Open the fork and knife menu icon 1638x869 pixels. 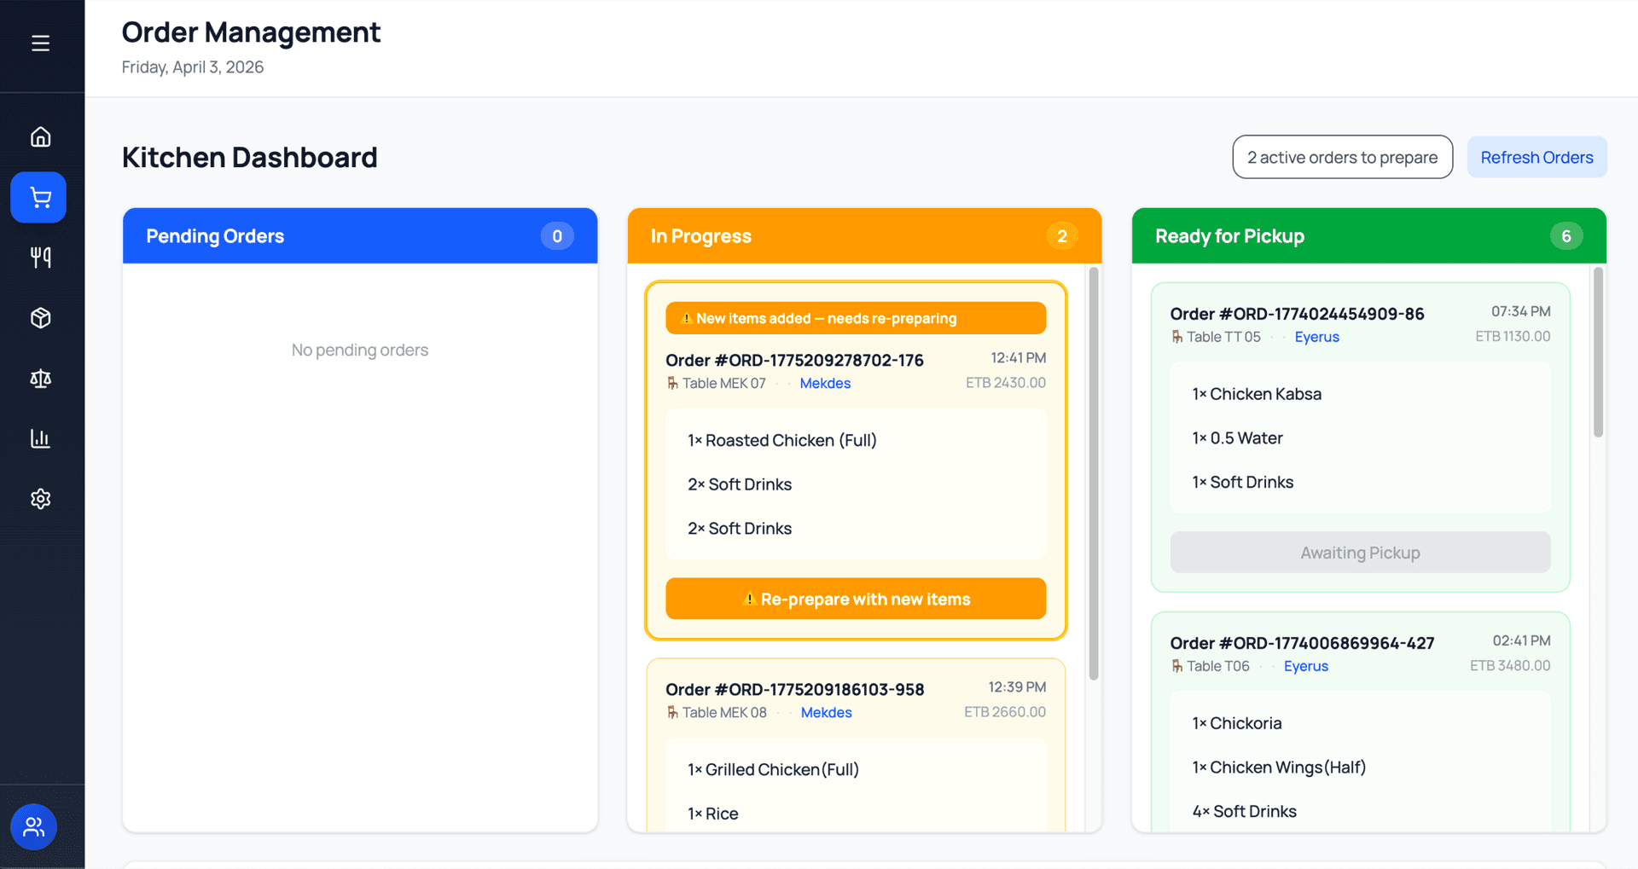(x=40, y=258)
